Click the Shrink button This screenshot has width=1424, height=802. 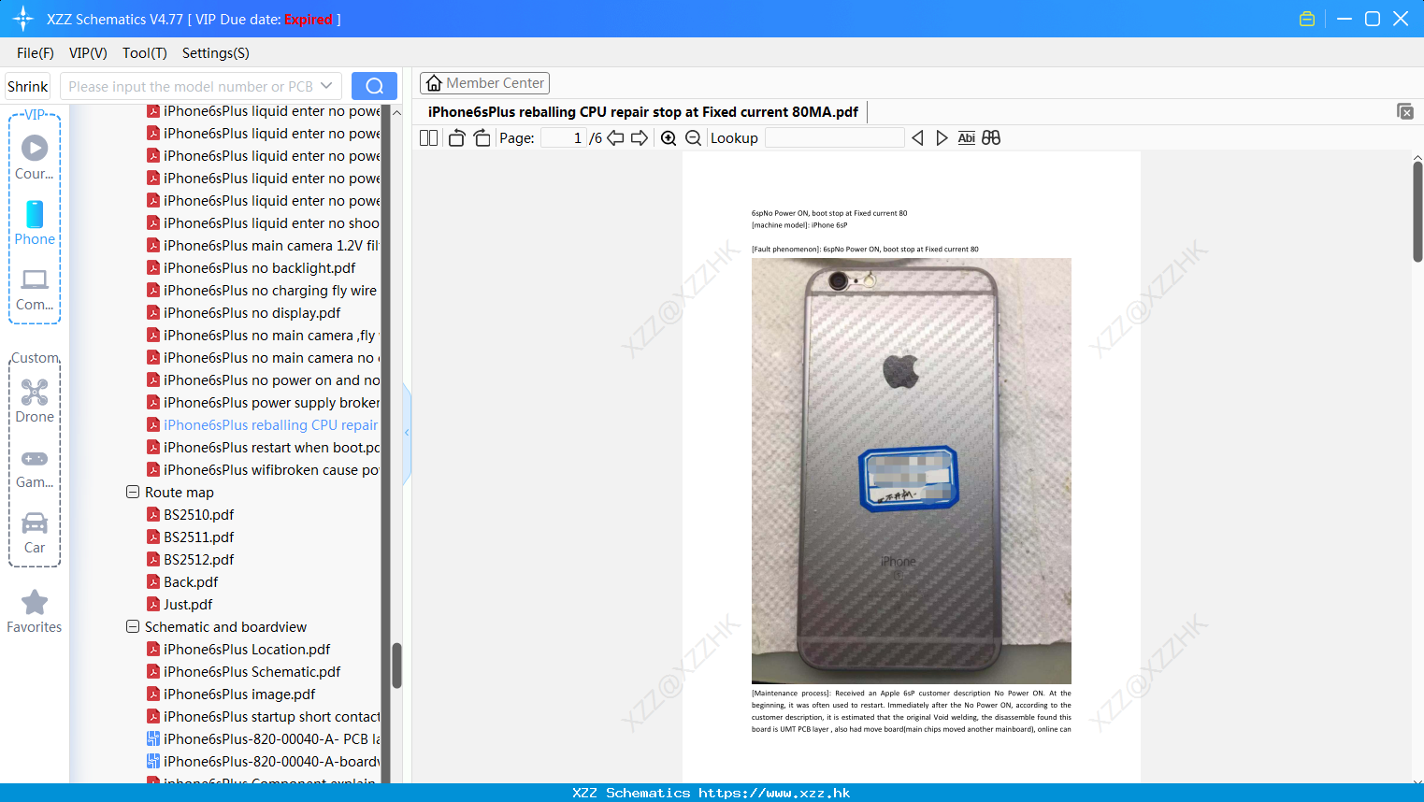coord(28,86)
